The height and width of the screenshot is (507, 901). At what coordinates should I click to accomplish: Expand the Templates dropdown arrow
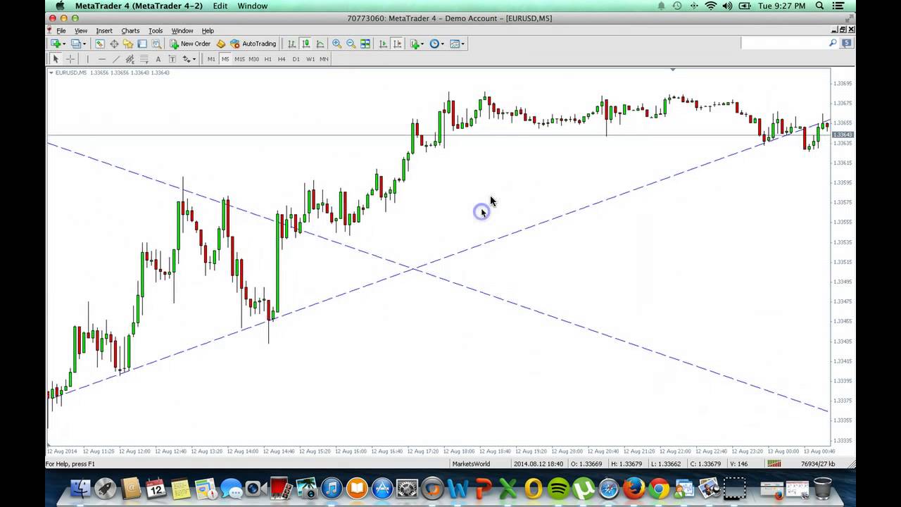(x=462, y=44)
